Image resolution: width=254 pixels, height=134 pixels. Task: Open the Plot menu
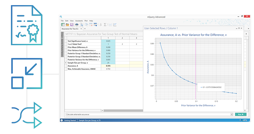(x=86, y=21)
